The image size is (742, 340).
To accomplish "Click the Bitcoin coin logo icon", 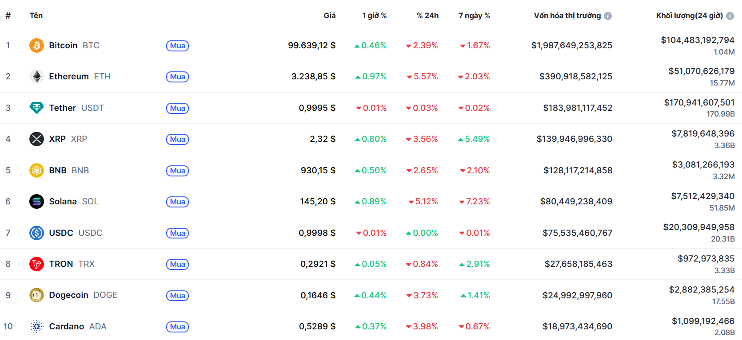I will (x=36, y=45).
